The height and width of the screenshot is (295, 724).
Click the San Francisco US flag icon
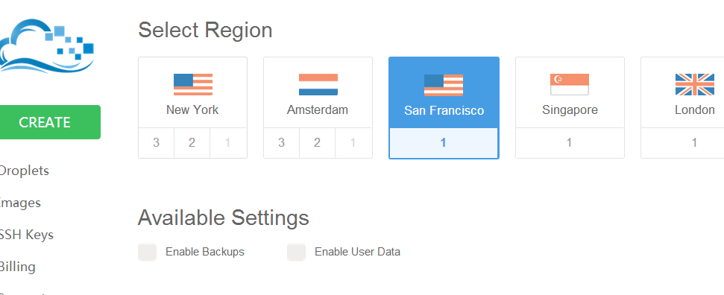pyautogui.click(x=444, y=85)
